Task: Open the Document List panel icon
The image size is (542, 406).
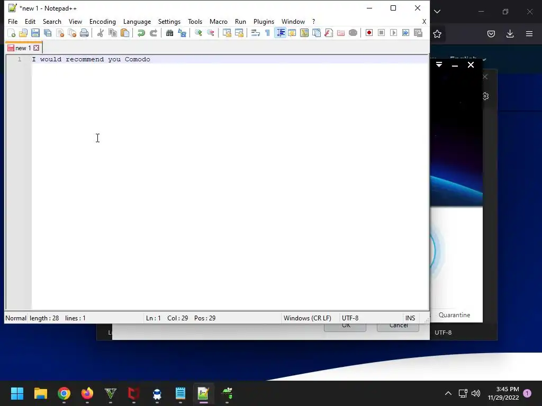Action: click(x=317, y=33)
